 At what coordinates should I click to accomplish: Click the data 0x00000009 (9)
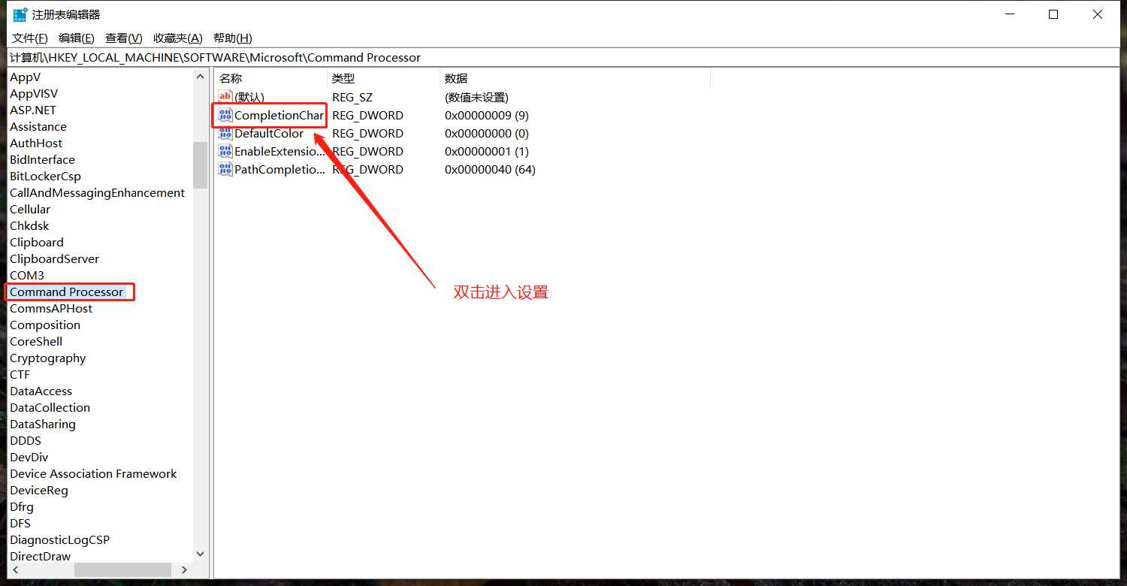(487, 115)
